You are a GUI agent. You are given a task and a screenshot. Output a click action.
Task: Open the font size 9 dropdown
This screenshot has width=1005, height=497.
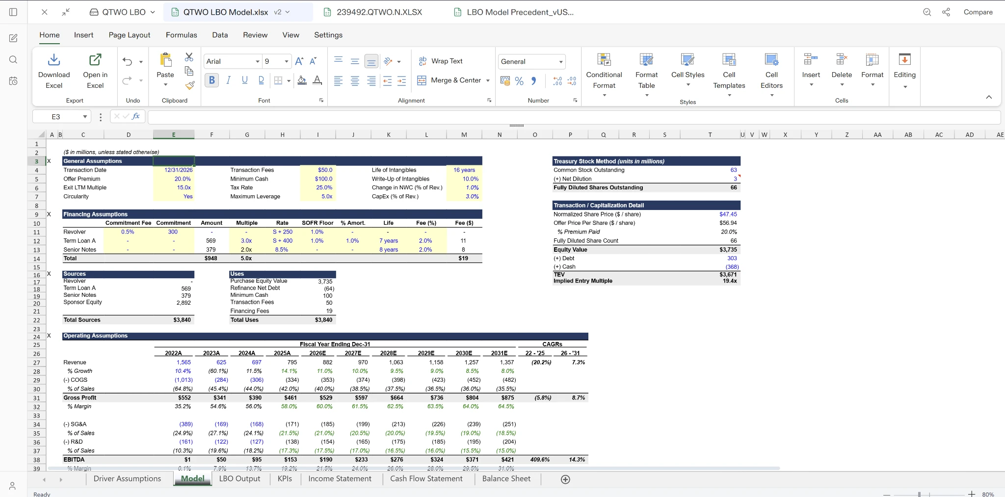(287, 61)
